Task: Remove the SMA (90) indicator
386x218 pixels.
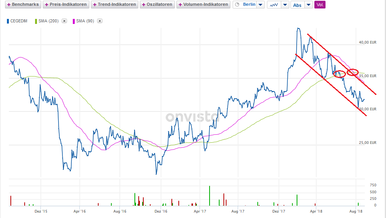Action: coord(100,21)
